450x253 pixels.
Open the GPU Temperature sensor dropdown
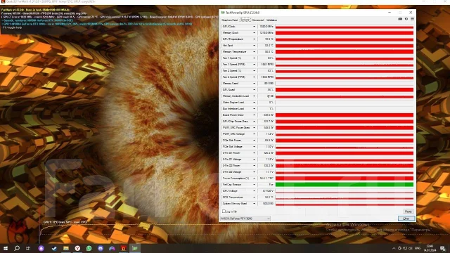[x=254, y=39]
